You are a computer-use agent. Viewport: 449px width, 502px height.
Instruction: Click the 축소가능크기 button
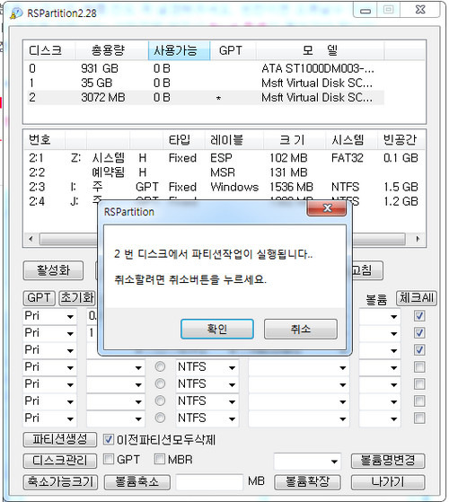point(60,482)
